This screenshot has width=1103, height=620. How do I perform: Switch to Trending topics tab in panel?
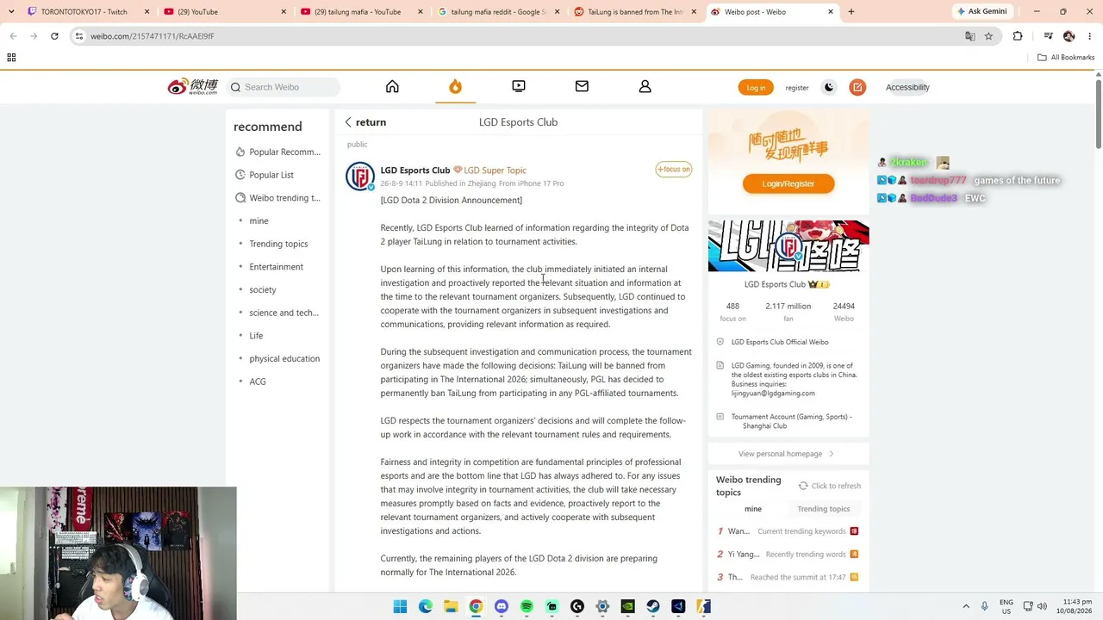[x=824, y=509]
